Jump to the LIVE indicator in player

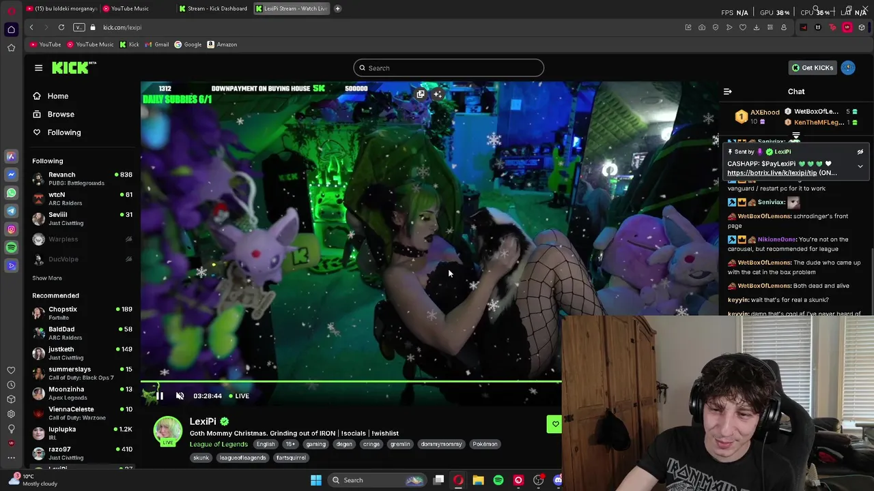(238, 396)
